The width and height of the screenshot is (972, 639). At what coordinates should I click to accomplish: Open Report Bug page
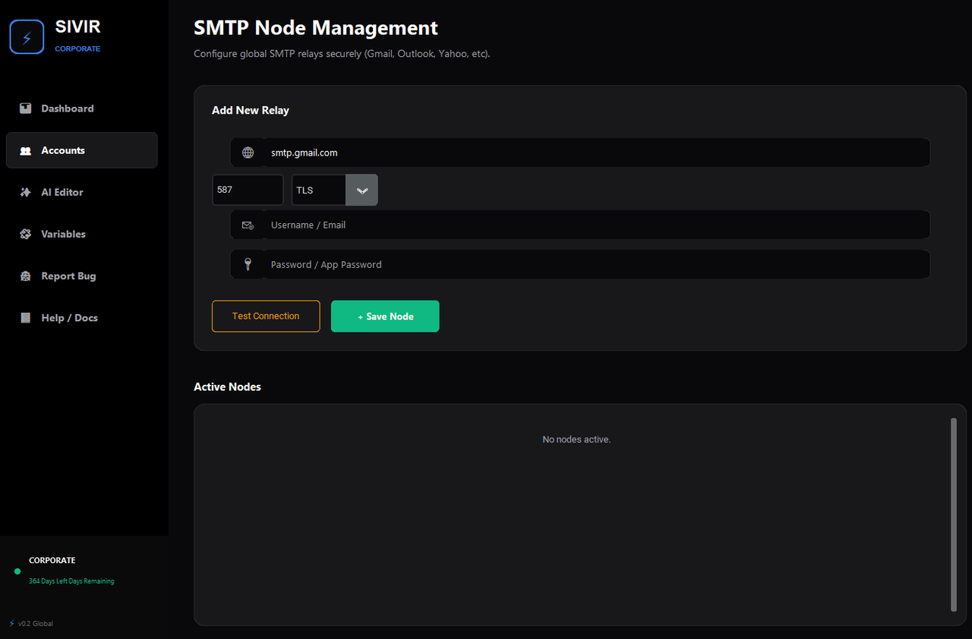(81, 276)
